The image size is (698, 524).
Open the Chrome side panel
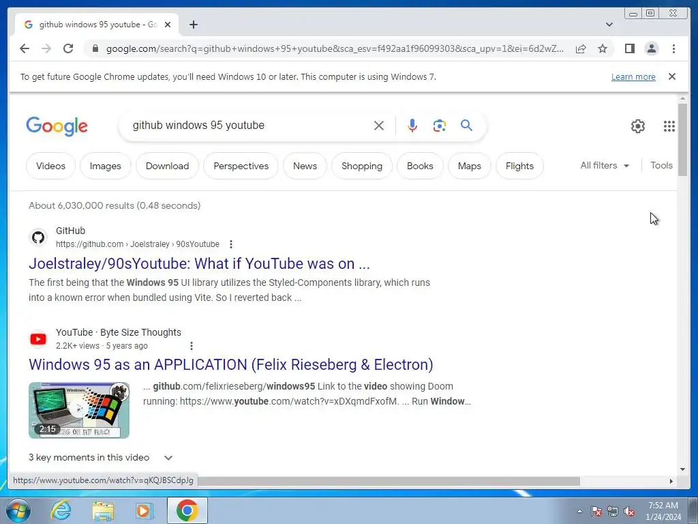pyautogui.click(x=629, y=48)
